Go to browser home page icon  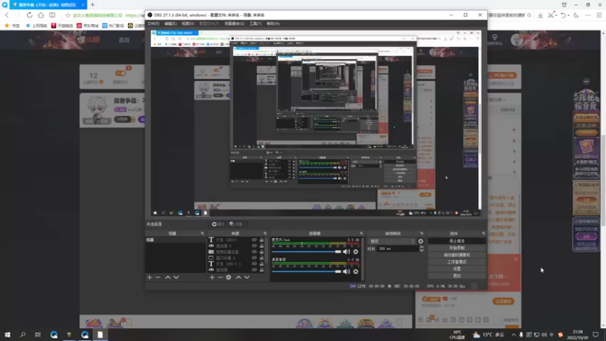(x=41, y=15)
